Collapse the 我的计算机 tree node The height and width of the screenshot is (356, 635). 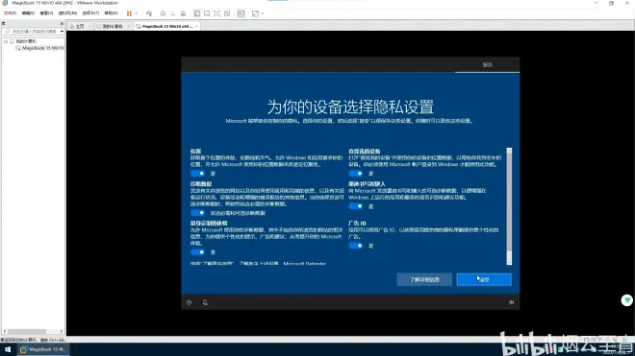6,41
